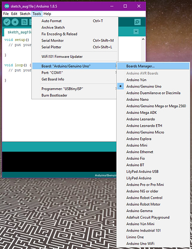Minimize the Arduino window
Viewport: 192px width, 249px height.
coord(112,6)
